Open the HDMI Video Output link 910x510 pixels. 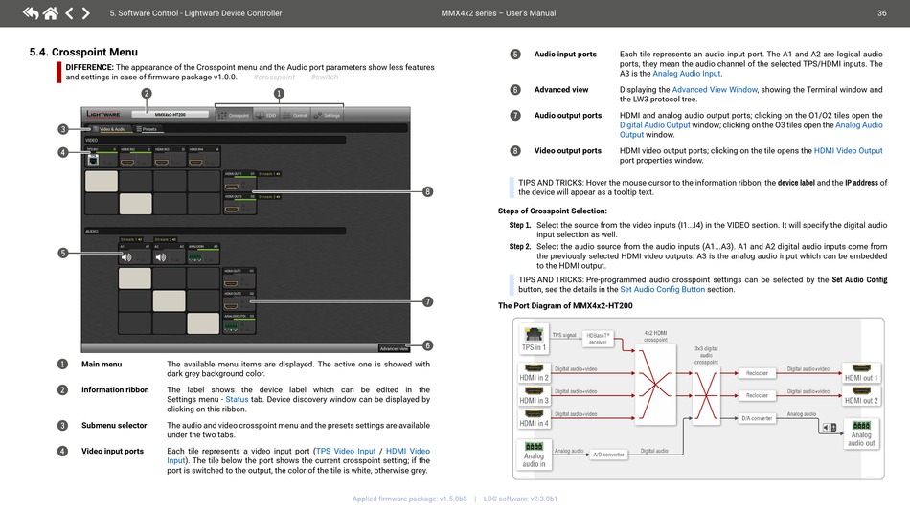[x=848, y=150]
